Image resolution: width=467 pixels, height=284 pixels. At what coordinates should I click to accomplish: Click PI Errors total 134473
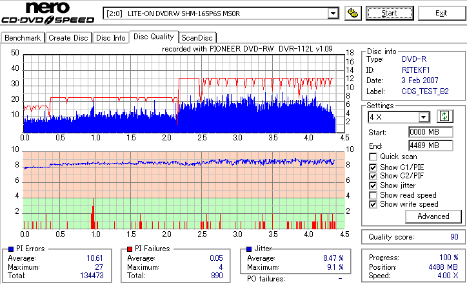tap(92, 276)
